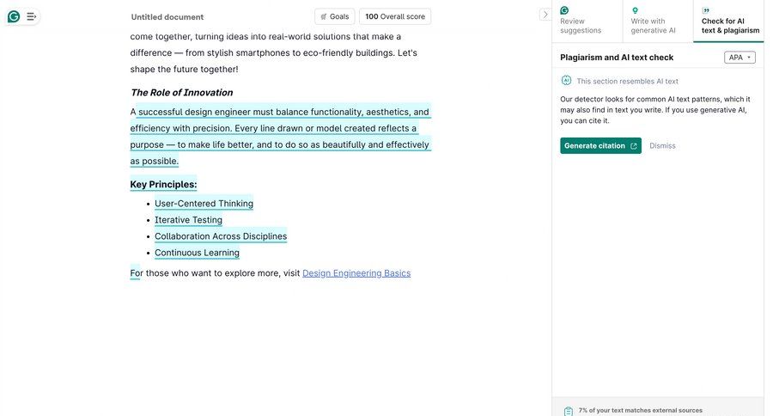The width and height of the screenshot is (773, 416).
Task: Select 'Collaboration Across Disciplines' bullet
Action: tap(221, 236)
